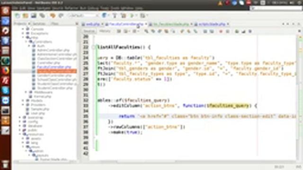This screenshot has height=170, width=303.
Task: Toggle Rectangular Selection in editor toolbar
Action: 173,31
